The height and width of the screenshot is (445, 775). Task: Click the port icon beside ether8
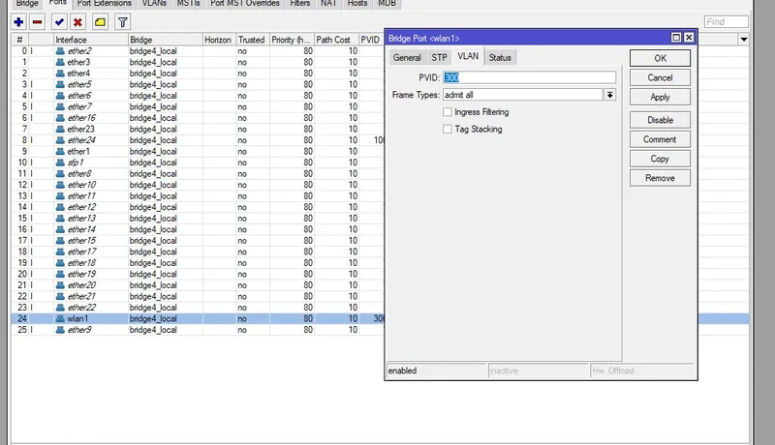[60, 174]
